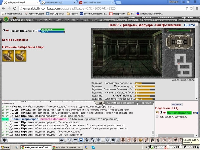Viewport: 200px width, 150px height.
Task: Move backward with the compass down arrow
Action: pos(179,46)
